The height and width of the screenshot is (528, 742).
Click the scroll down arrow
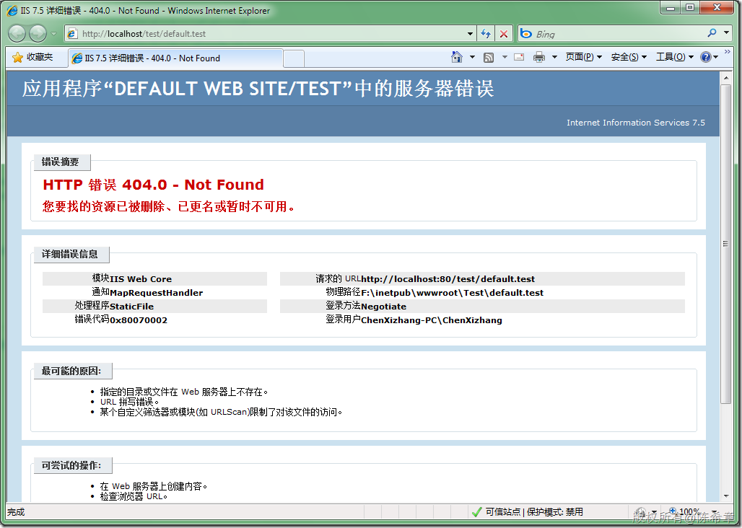tap(725, 496)
